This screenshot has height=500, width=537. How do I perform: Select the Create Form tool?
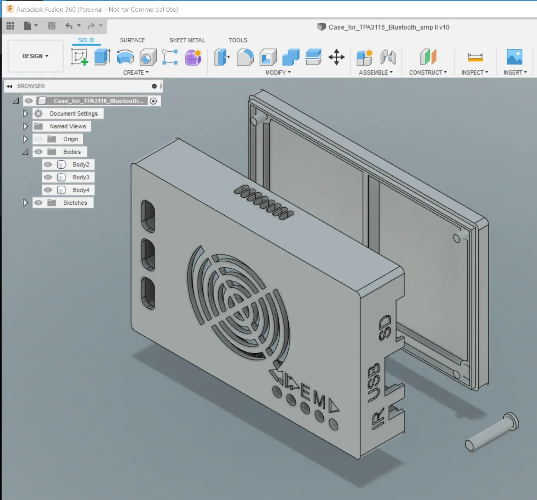(194, 57)
